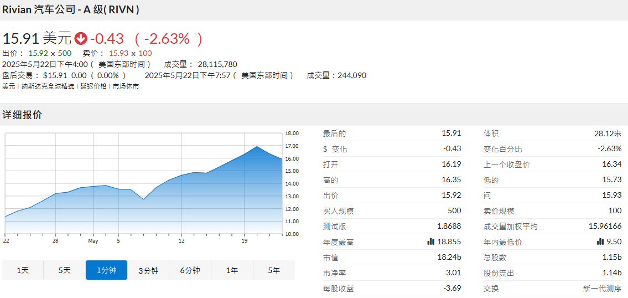Click the 年内最低价 label
The width and height of the screenshot is (628, 298).
click(x=502, y=242)
